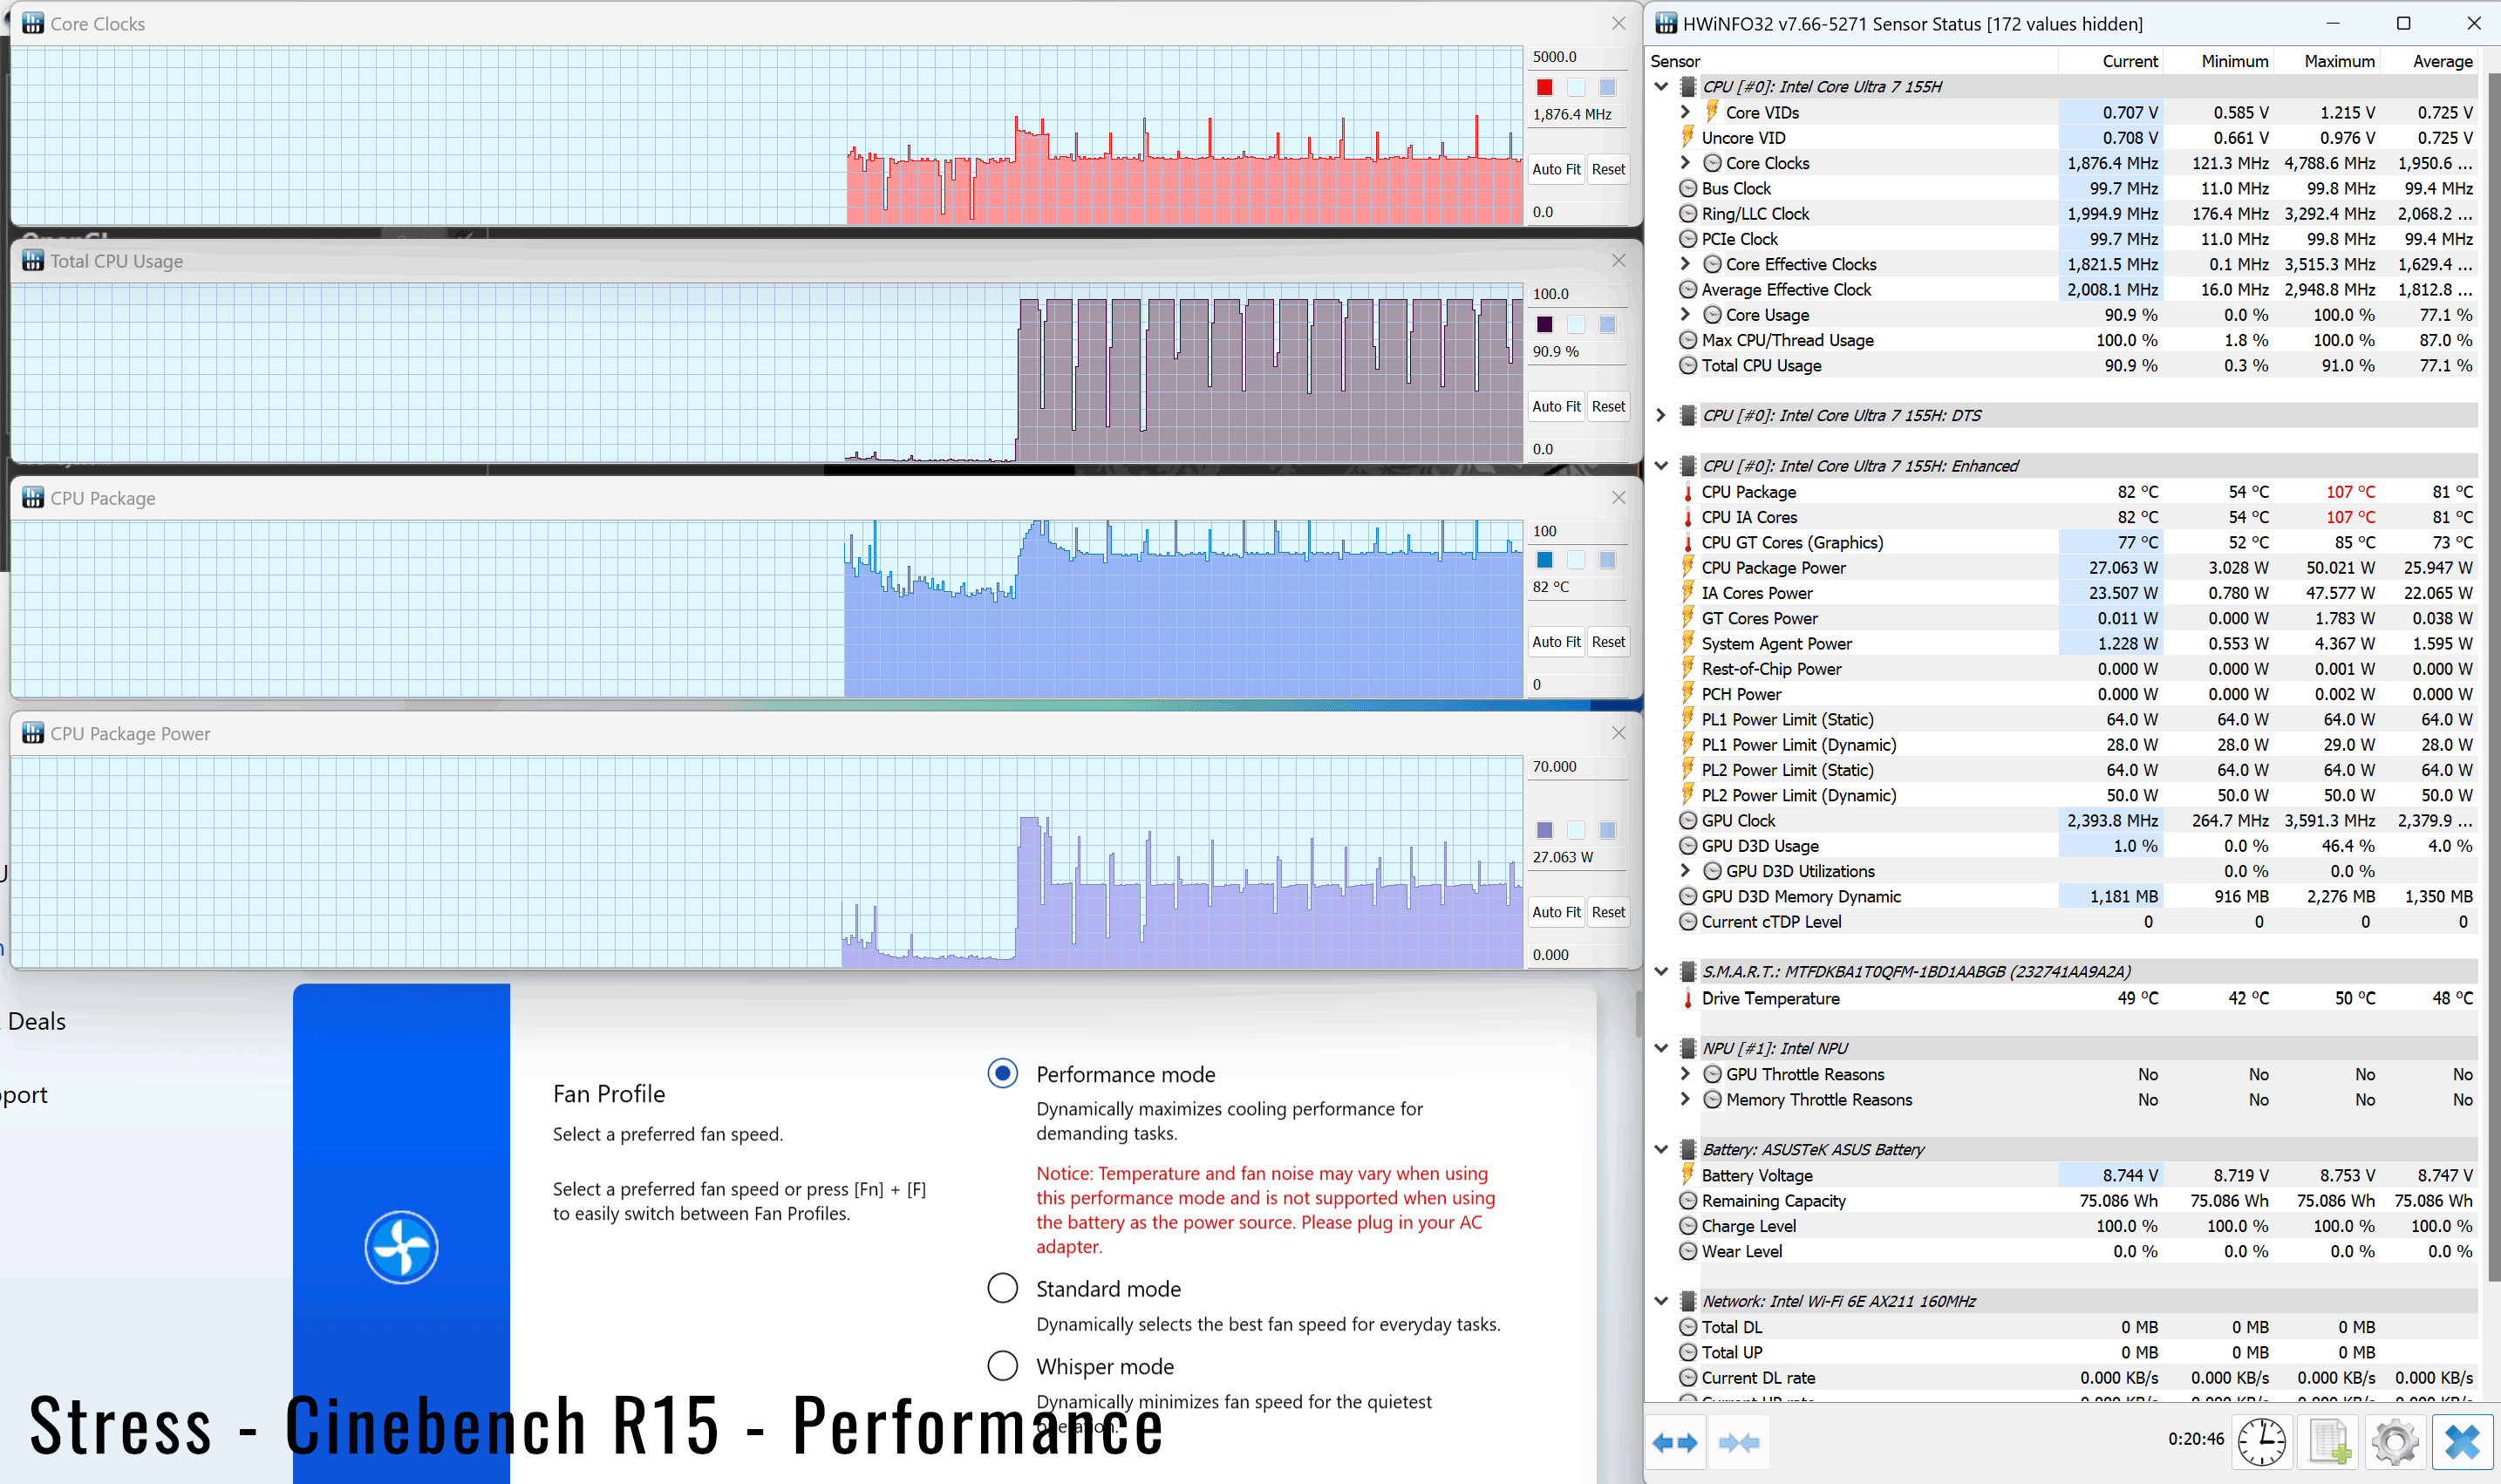
Task: Click the Uncore VID lightning icon
Action: (1688, 137)
